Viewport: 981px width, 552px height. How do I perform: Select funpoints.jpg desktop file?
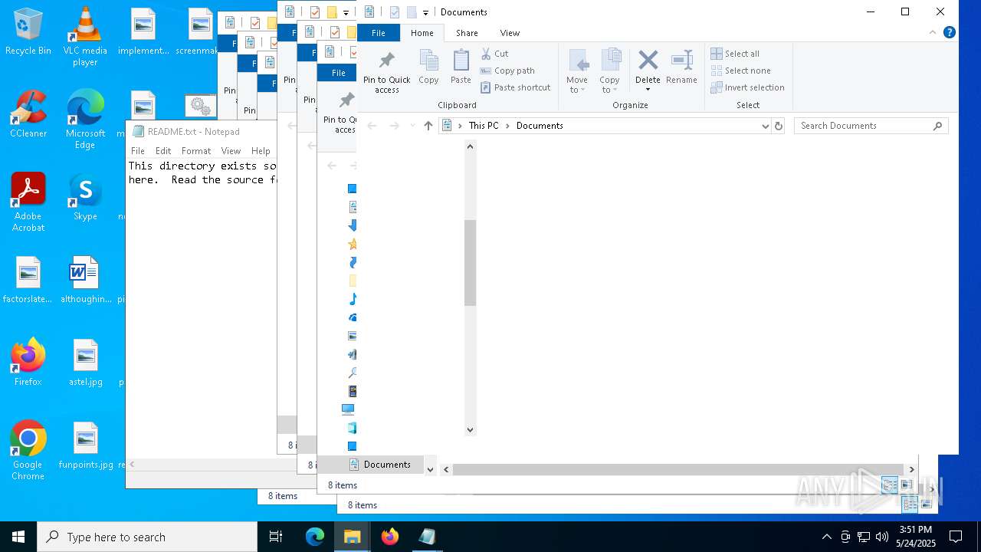(85, 445)
